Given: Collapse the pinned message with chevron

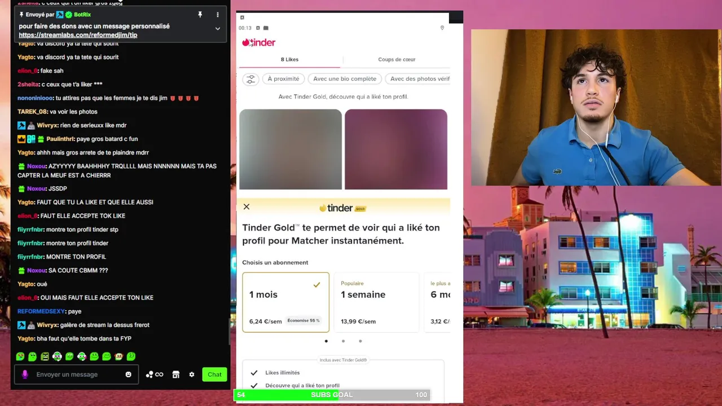Looking at the screenshot, I should (x=218, y=29).
